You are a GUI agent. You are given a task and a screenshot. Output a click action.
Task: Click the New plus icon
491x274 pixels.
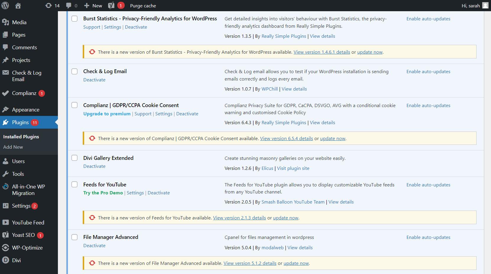click(x=87, y=5)
